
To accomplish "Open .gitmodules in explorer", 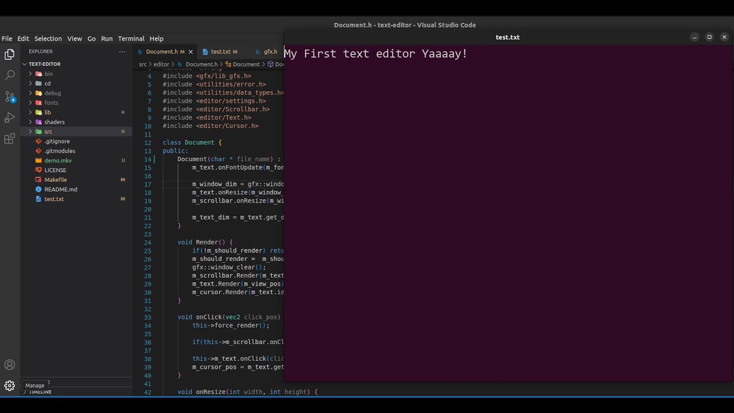I will click(60, 151).
